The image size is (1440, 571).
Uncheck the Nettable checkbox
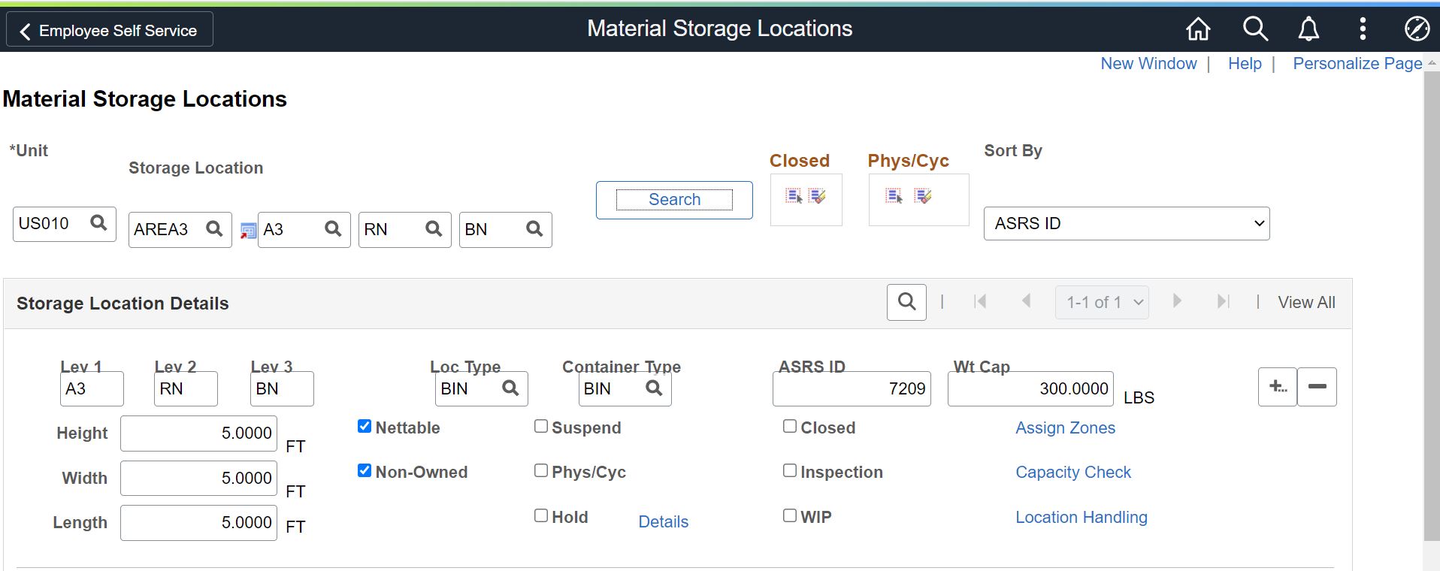point(365,427)
